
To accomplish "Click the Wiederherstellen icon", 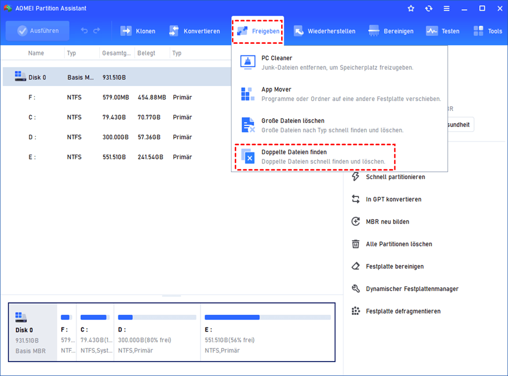I will (298, 31).
